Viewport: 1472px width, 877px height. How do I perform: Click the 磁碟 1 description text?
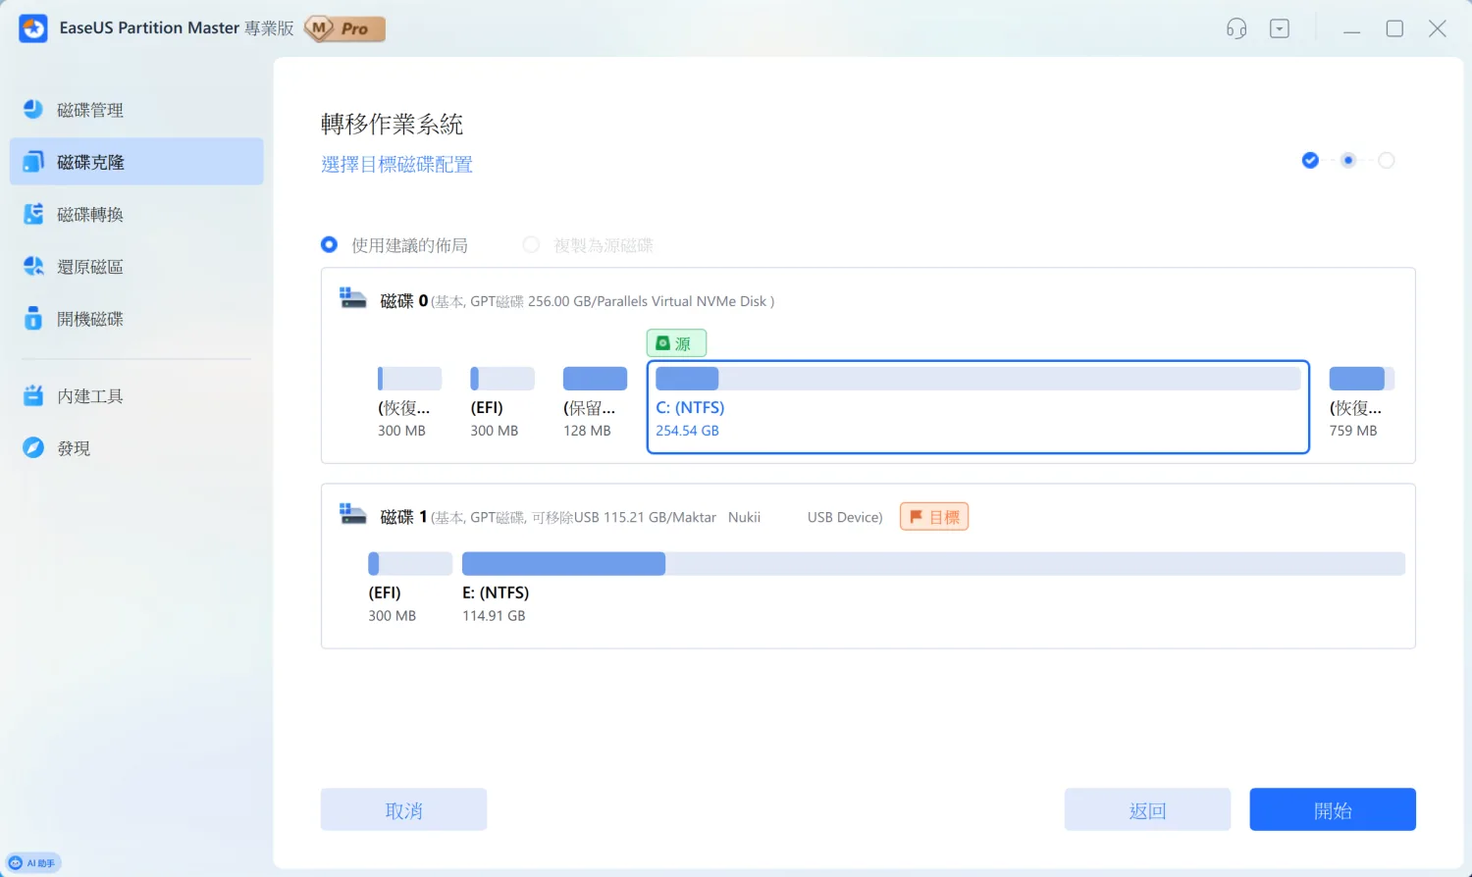click(x=657, y=517)
